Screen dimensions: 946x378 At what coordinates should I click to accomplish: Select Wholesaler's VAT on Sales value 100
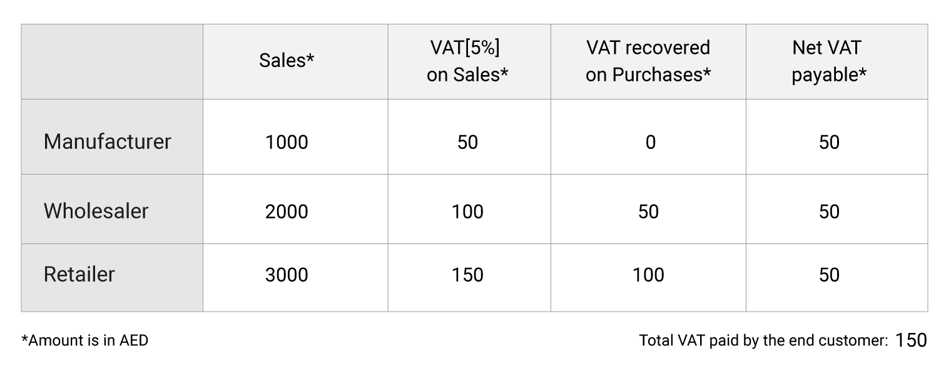(467, 212)
